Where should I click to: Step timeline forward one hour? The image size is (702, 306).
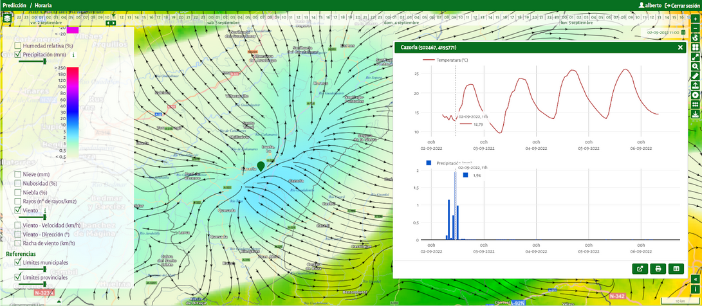(x=114, y=22)
